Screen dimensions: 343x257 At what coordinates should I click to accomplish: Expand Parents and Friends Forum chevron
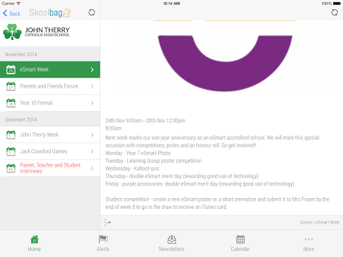pos(92,86)
